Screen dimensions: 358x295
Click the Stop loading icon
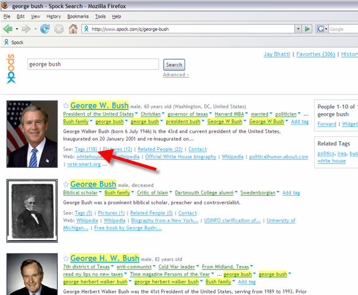(59, 29)
